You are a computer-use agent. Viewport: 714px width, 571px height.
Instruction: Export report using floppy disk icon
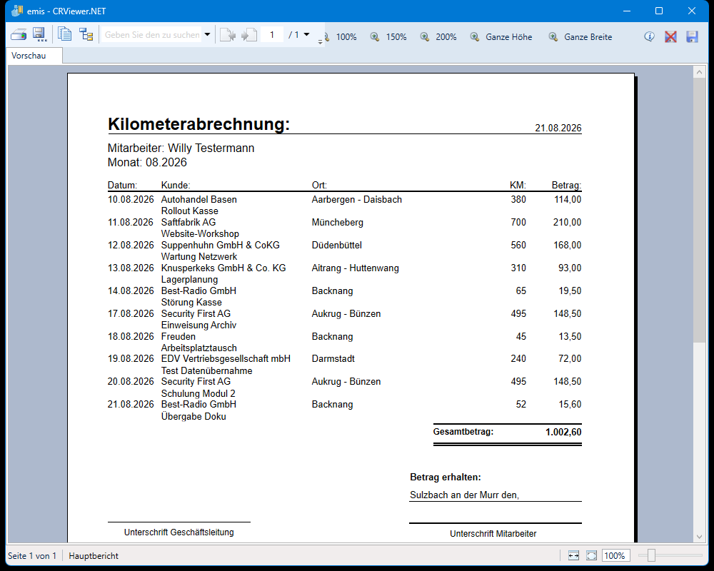39,34
